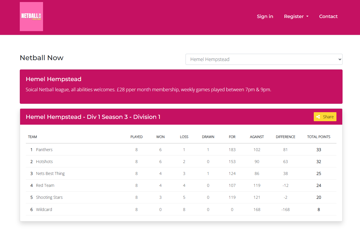The height and width of the screenshot is (229, 360).
Task: Click Red Team's goals against of 119
Action: (x=257, y=185)
